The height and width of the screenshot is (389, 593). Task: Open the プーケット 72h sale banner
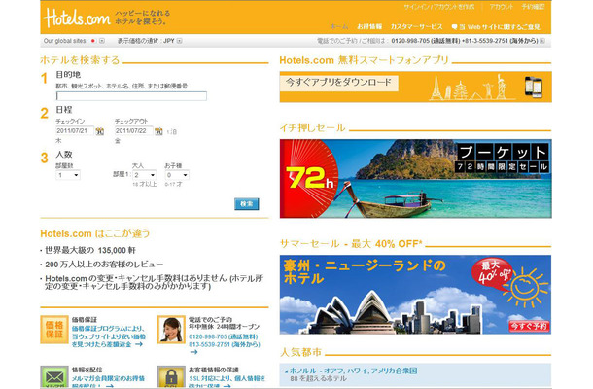(x=416, y=179)
